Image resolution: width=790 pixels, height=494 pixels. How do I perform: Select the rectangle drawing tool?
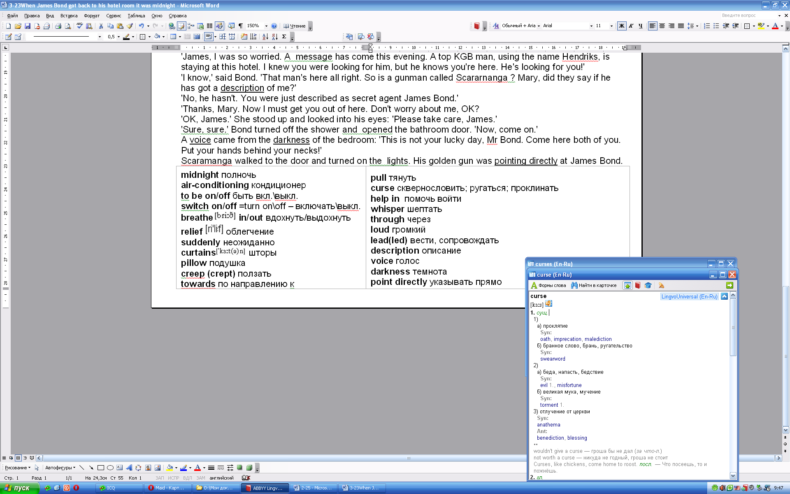(x=100, y=468)
